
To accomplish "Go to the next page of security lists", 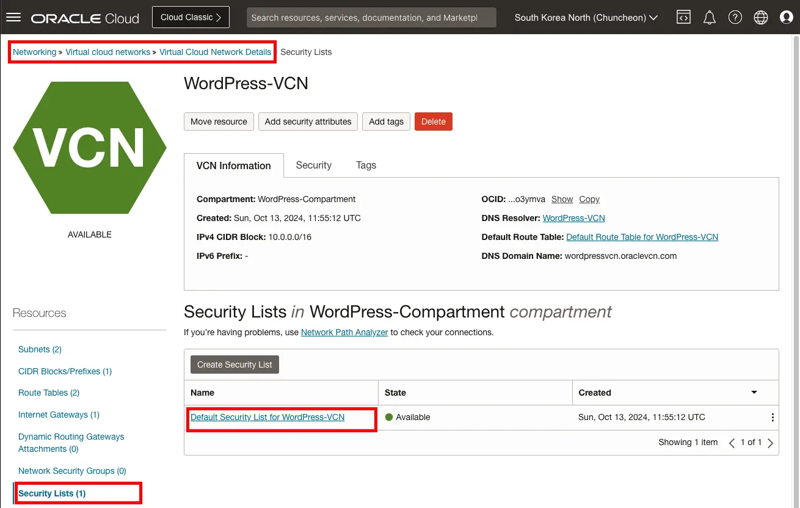I will coord(770,443).
